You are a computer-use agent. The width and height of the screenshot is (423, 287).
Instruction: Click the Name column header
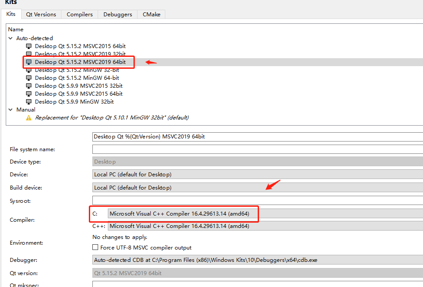(15, 30)
